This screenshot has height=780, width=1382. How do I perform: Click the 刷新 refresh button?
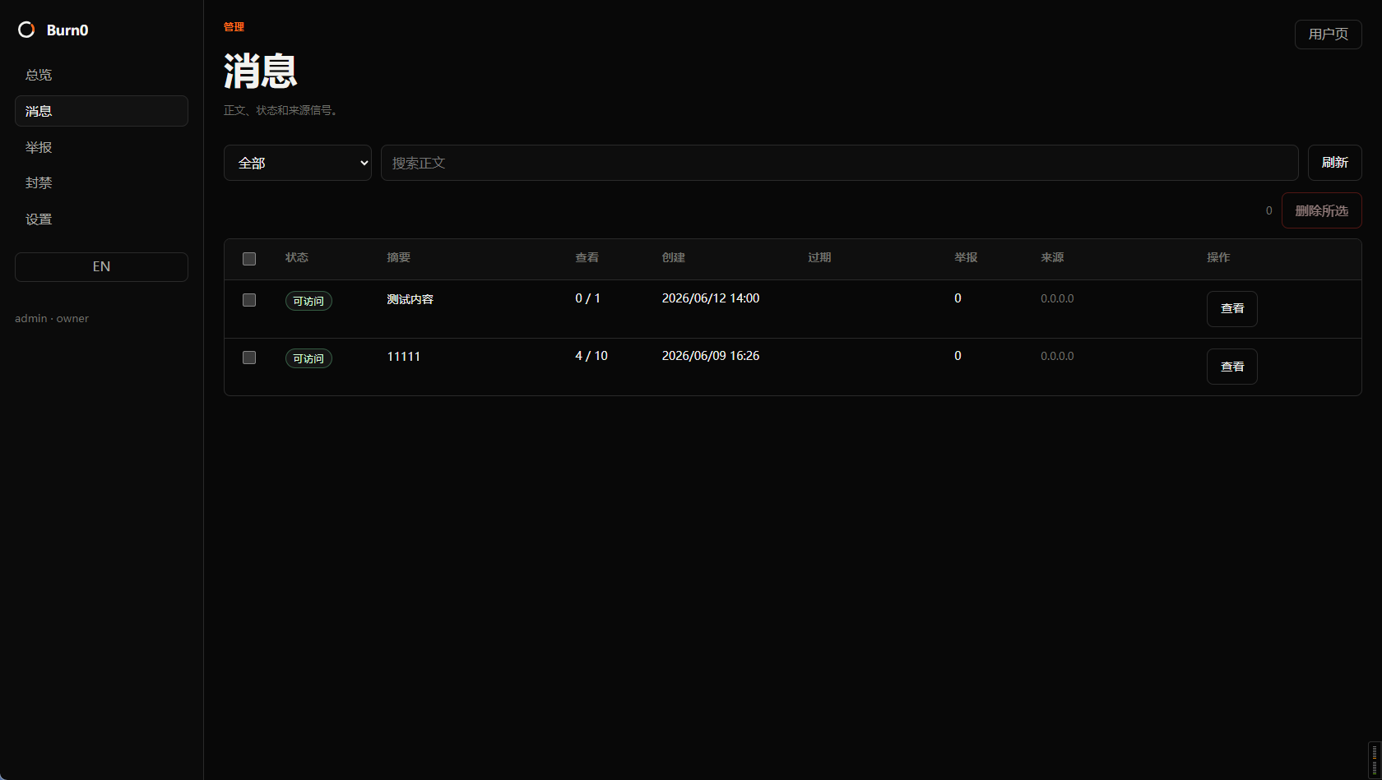[1334, 163]
